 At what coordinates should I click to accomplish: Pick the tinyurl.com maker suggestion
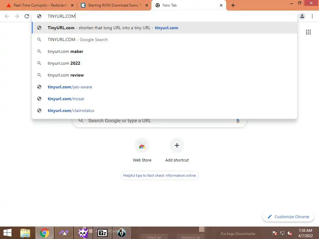[x=164, y=51]
